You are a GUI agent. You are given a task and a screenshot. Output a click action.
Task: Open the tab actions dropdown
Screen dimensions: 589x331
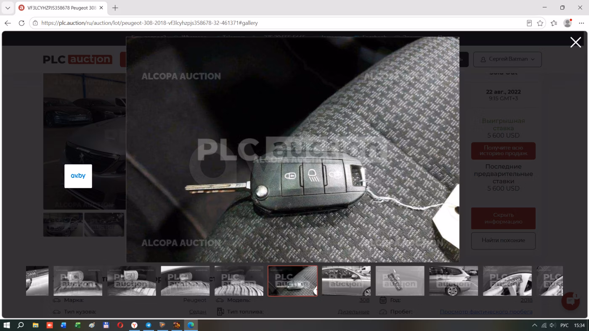point(8,8)
